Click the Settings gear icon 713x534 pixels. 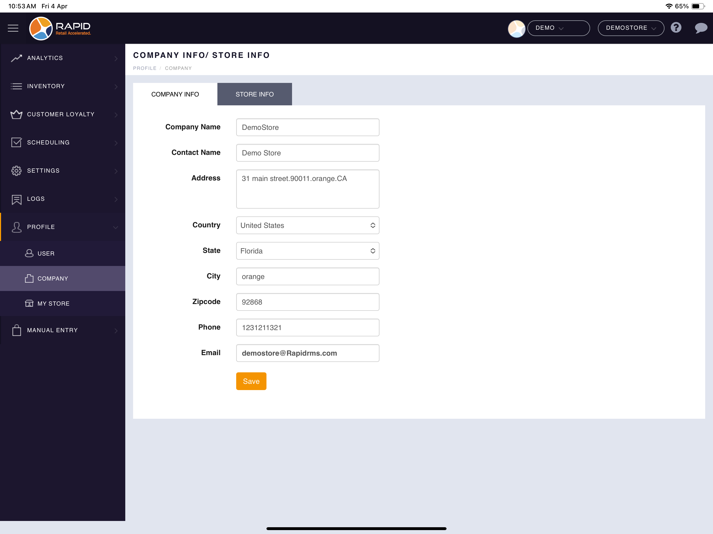16,171
